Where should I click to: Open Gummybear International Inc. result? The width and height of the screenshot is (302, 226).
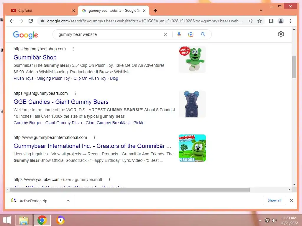pos(92,146)
